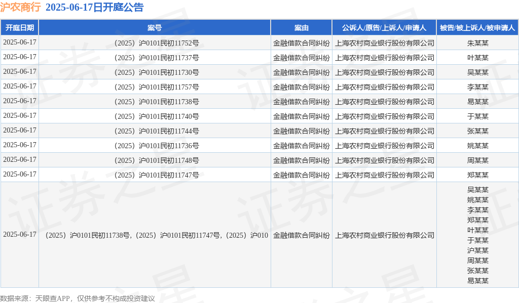Select the date 2025-06-17 in the 11740号 row
519x303 pixels.
click(20, 116)
